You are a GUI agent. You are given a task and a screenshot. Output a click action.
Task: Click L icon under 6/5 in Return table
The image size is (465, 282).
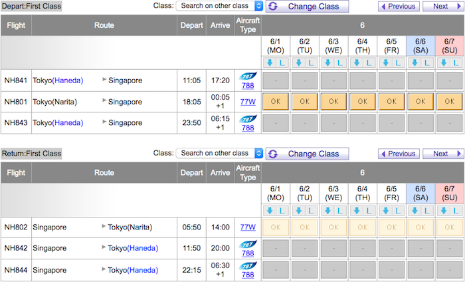click(398, 210)
